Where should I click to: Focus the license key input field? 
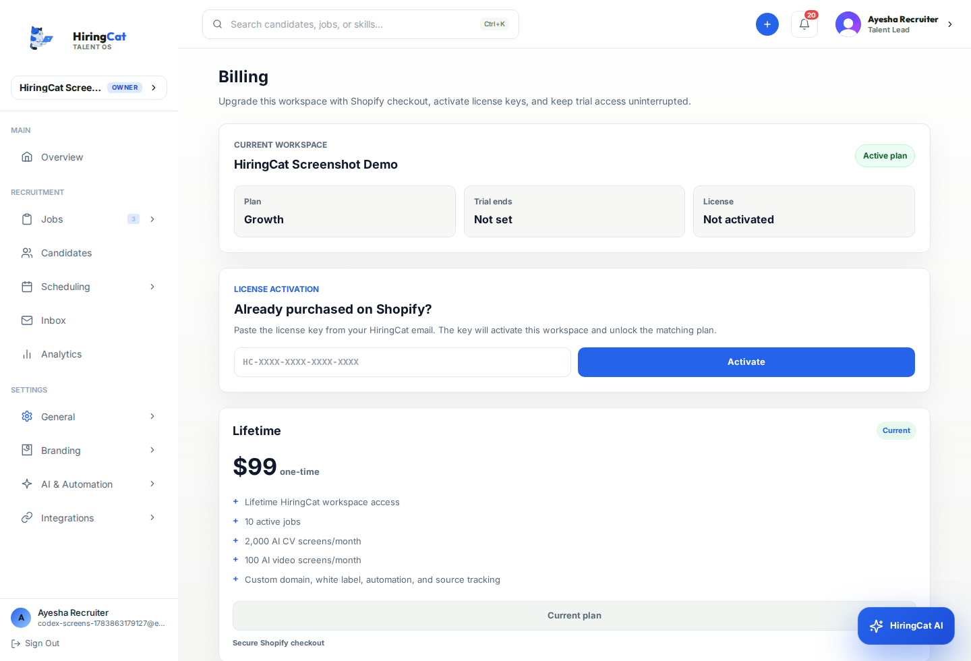pos(403,362)
